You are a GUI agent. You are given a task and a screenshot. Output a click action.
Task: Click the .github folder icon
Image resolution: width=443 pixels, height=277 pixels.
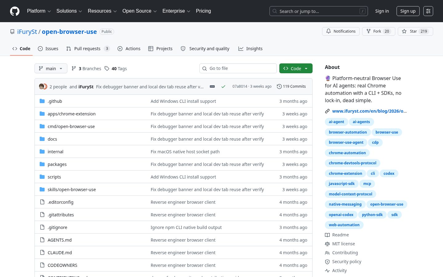(x=42, y=101)
